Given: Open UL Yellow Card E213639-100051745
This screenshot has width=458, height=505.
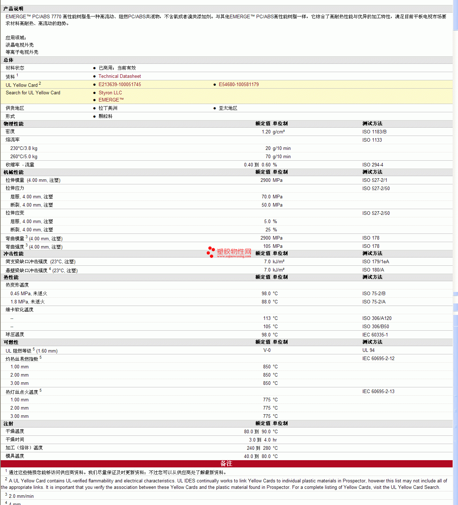Looking at the screenshot, I should tap(120, 84).
